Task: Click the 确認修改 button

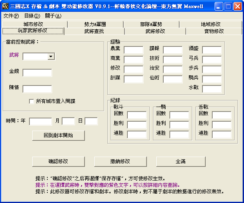Action: 58,162
